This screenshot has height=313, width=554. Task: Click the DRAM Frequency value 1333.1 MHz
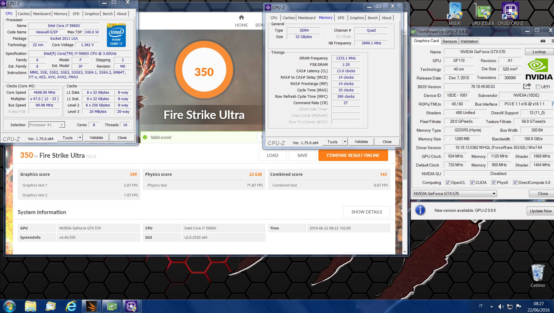(x=346, y=58)
